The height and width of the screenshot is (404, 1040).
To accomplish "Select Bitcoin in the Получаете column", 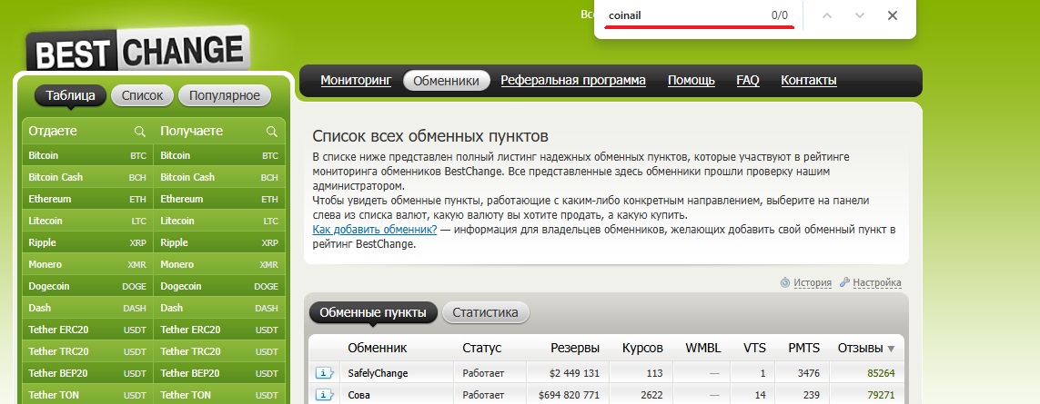I will tap(219, 155).
